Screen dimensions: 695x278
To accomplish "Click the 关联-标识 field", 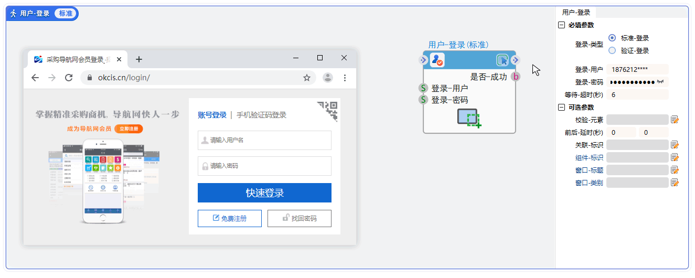I will 637,145.
